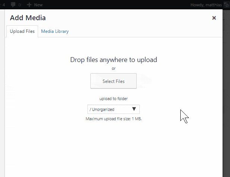Screen dimensions: 230x177
Task: Click the 'upload to folder' label
Action: coord(114,99)
